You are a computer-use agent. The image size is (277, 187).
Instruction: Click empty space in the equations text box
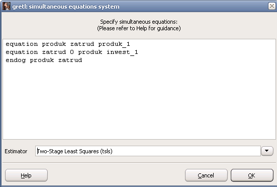click(x=139, y=103)
